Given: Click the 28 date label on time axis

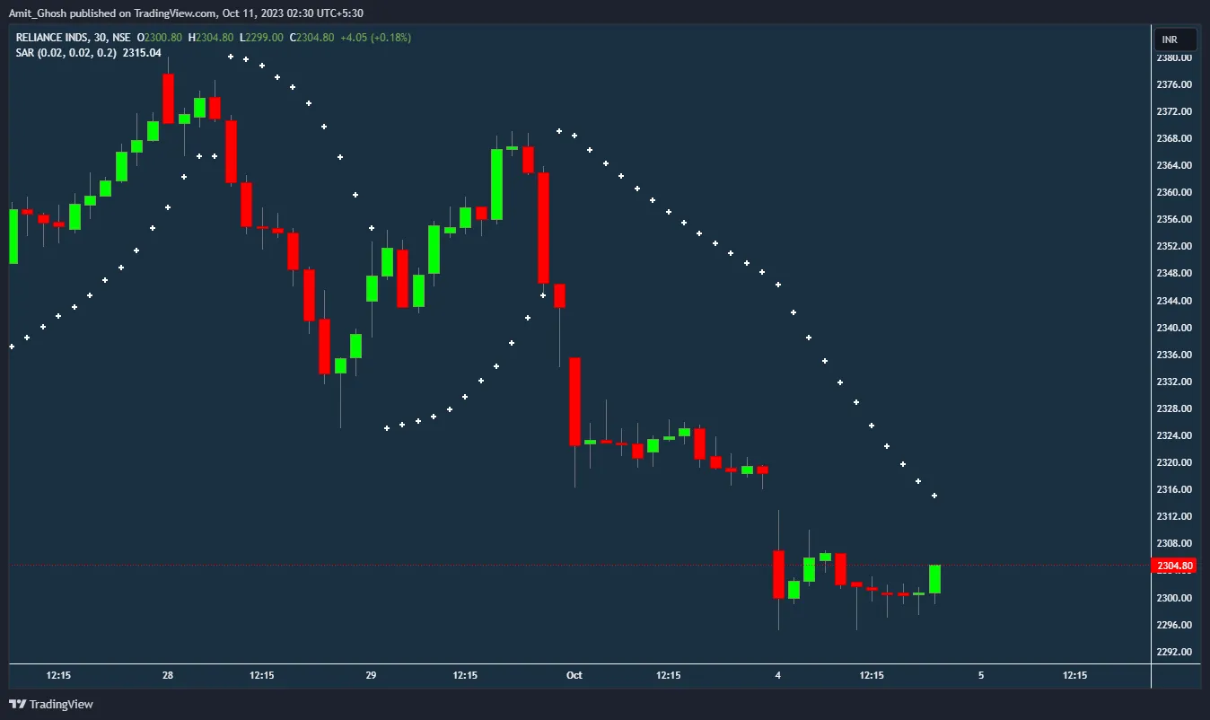Looking at the screenshot, I should click(x=168, y=675).
